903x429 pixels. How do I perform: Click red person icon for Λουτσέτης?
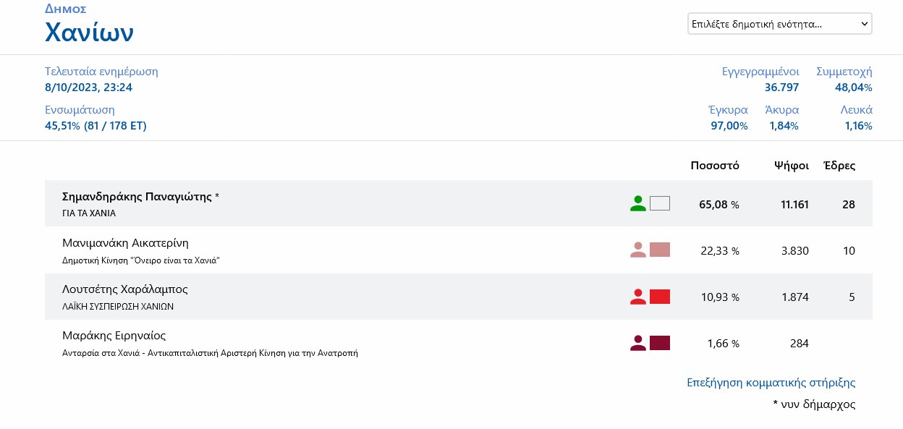[x=637, y=296]
